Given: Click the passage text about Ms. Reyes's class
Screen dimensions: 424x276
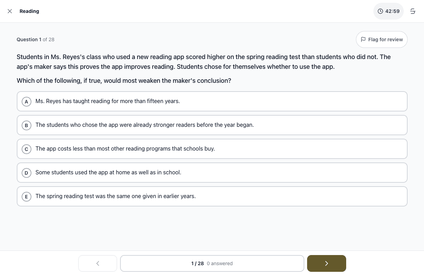Looking at the screenshot, I should [x=204, y=62].
